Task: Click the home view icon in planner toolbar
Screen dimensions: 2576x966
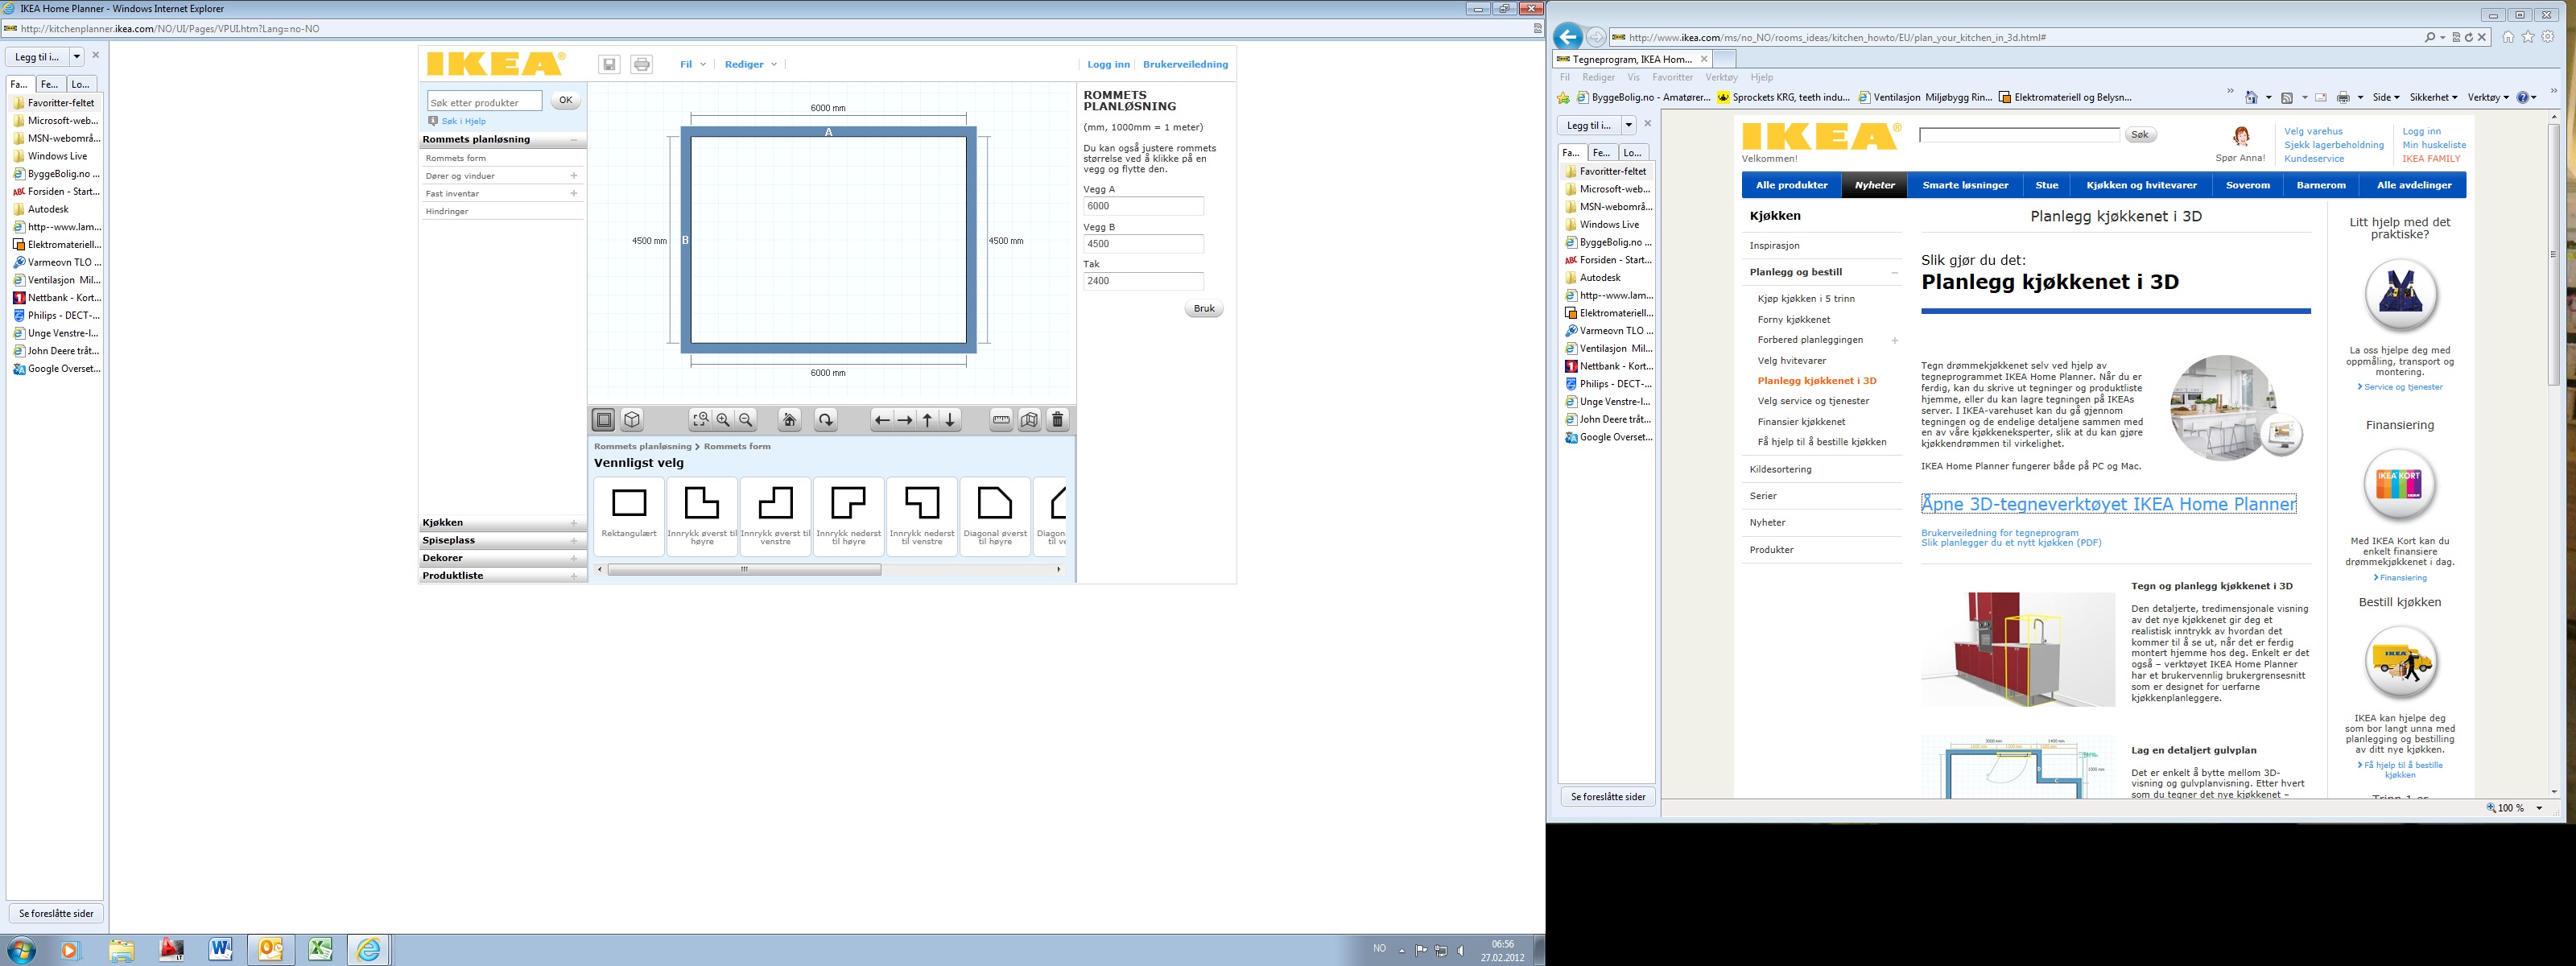Action: [790, 420]
